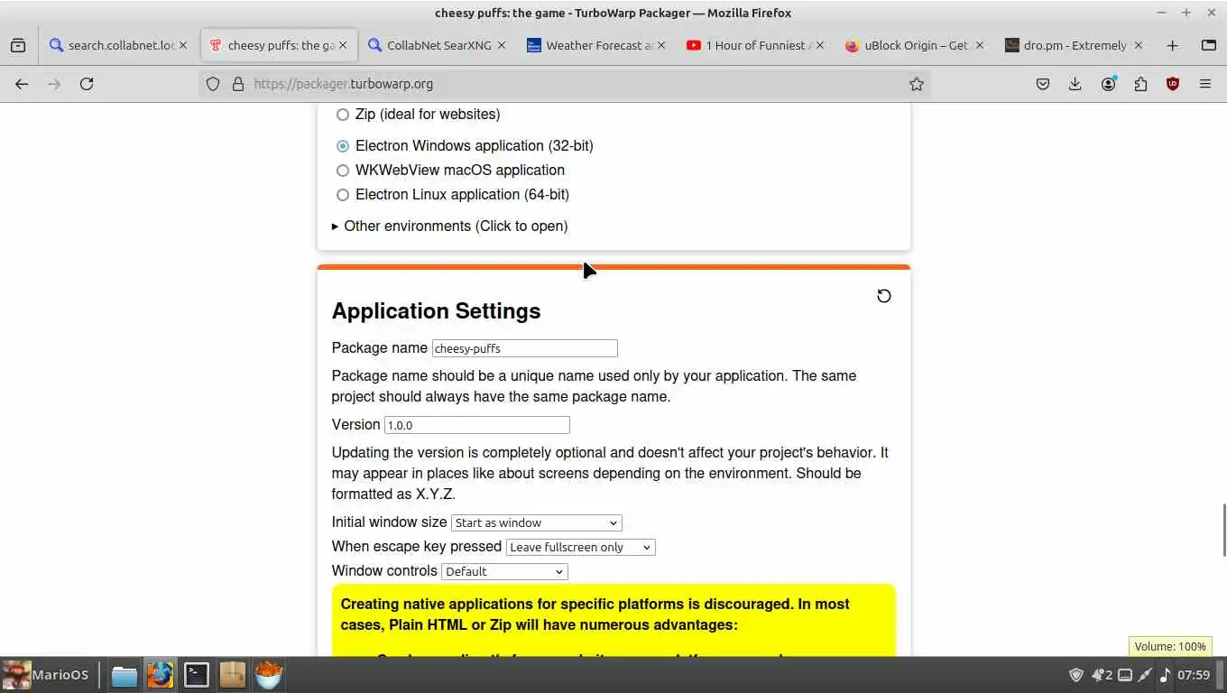This screenshot has height=693, width=1227.
Task: Open the When escape key pressed dropdown
Action: coord(580,547)
